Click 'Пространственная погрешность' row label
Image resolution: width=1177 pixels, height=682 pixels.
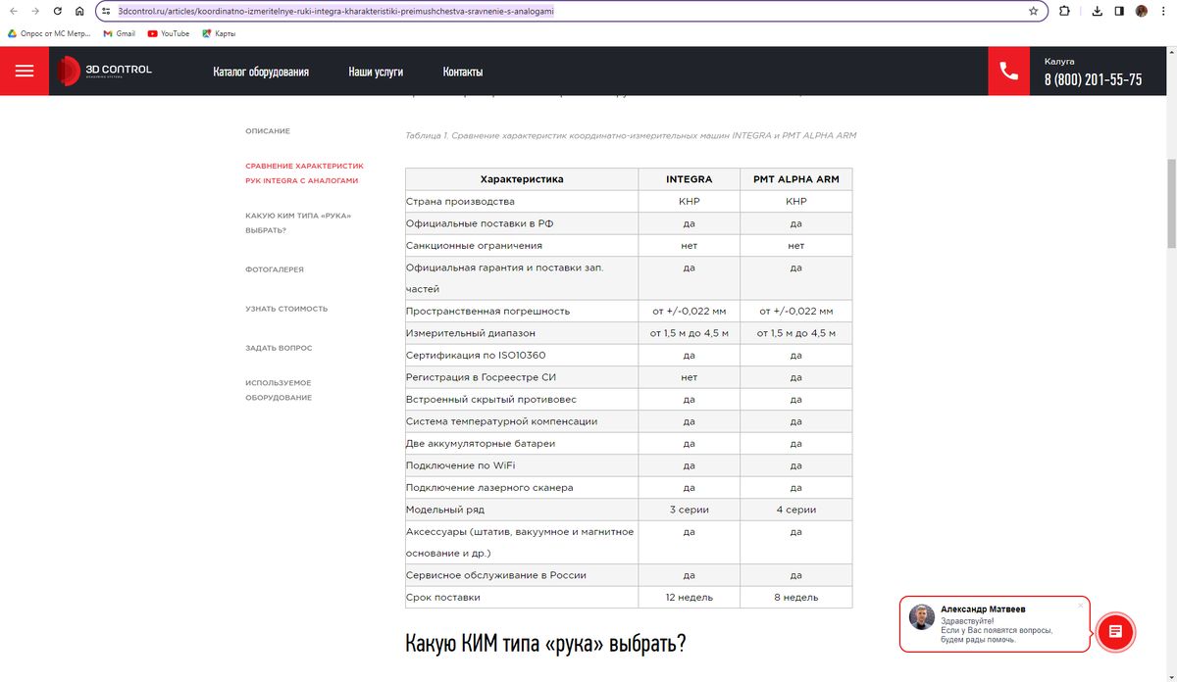coord(487,311)
